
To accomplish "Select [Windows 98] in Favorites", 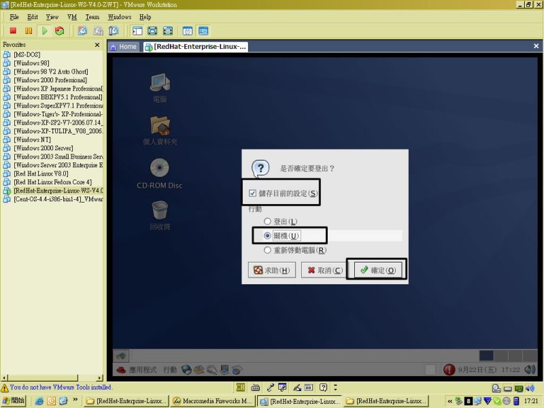I will (x=31, y=63).
